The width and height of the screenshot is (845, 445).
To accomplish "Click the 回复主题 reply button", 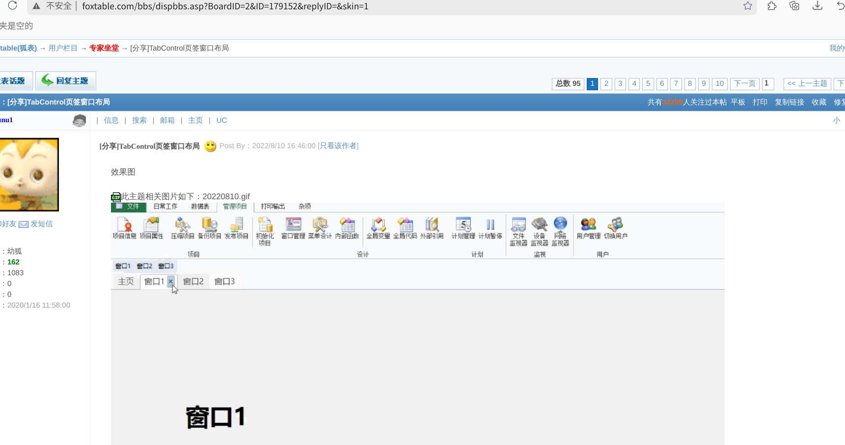I will [x=66, y=80].
